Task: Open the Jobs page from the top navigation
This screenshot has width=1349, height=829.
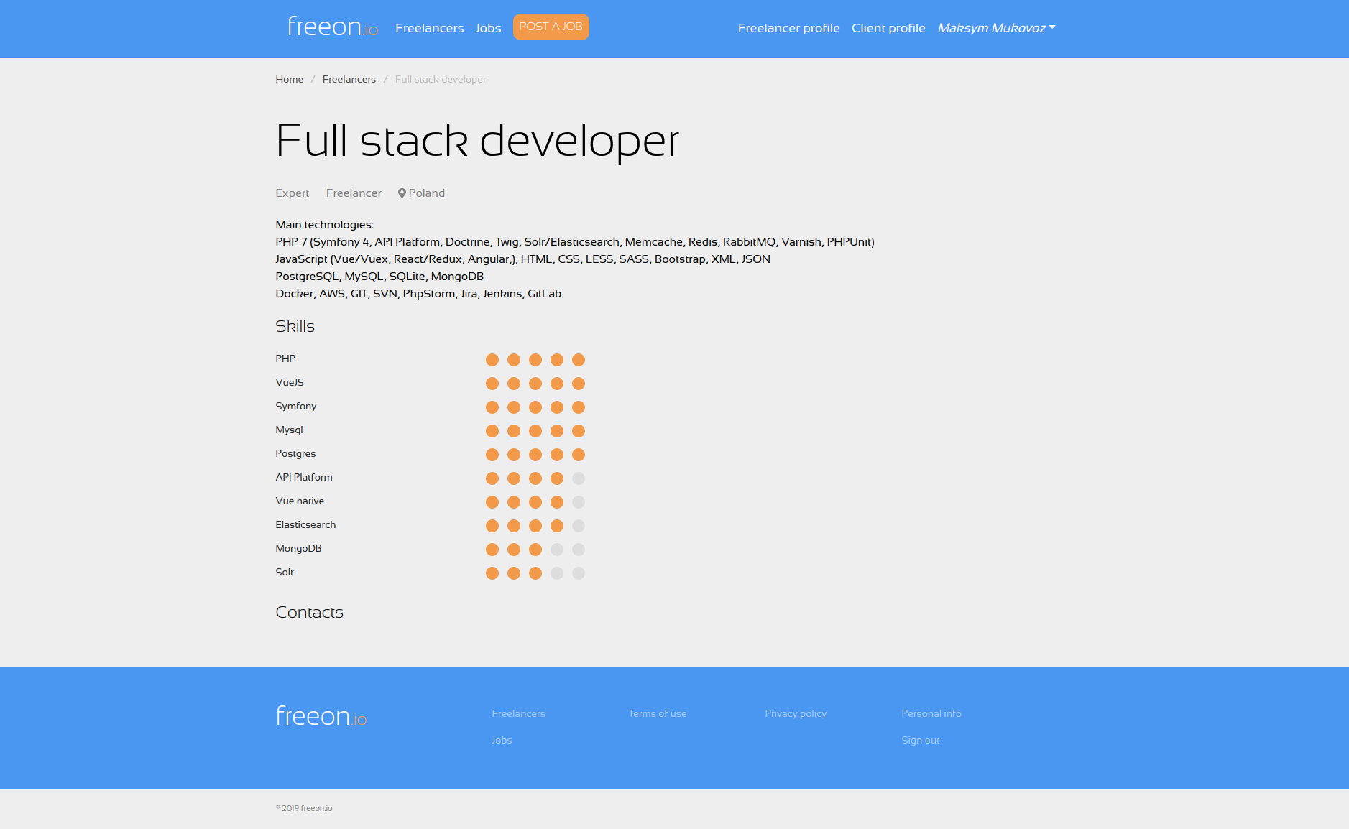Action: pos(488,28)
